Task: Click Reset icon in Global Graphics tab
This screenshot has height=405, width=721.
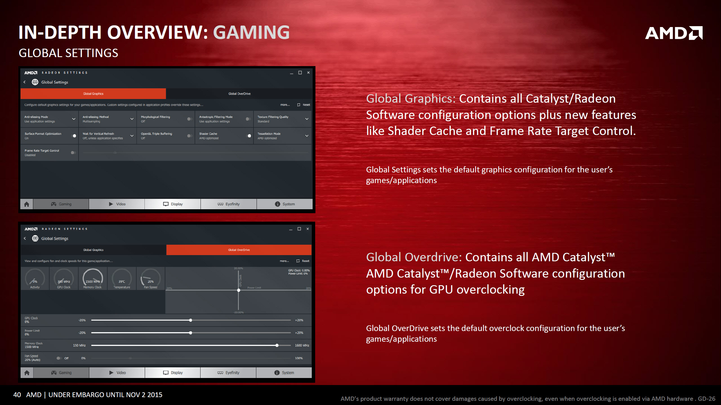Action: tap(299, 105)
